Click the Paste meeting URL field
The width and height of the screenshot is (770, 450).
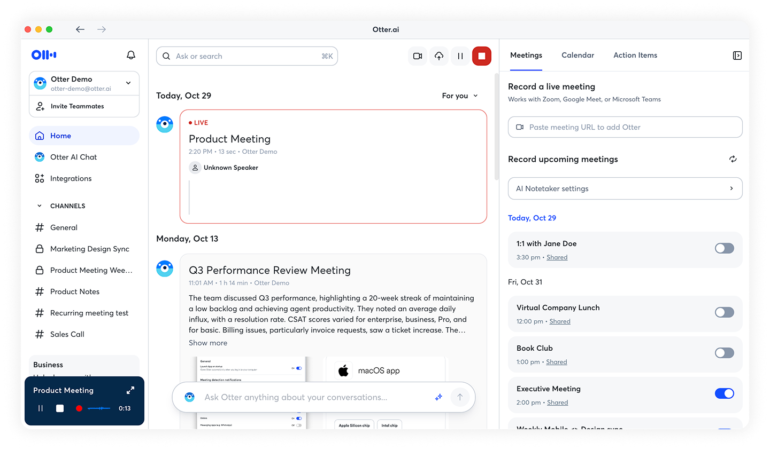pos(625,127)
